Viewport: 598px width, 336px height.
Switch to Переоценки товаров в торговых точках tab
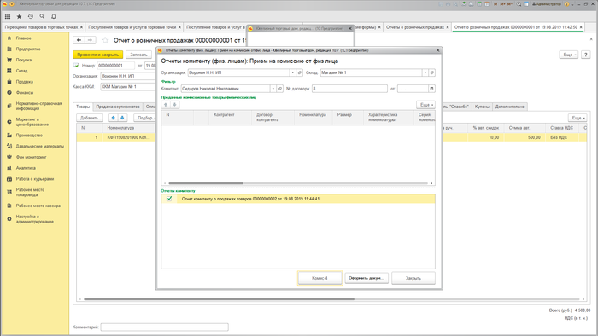click(41, 27)
